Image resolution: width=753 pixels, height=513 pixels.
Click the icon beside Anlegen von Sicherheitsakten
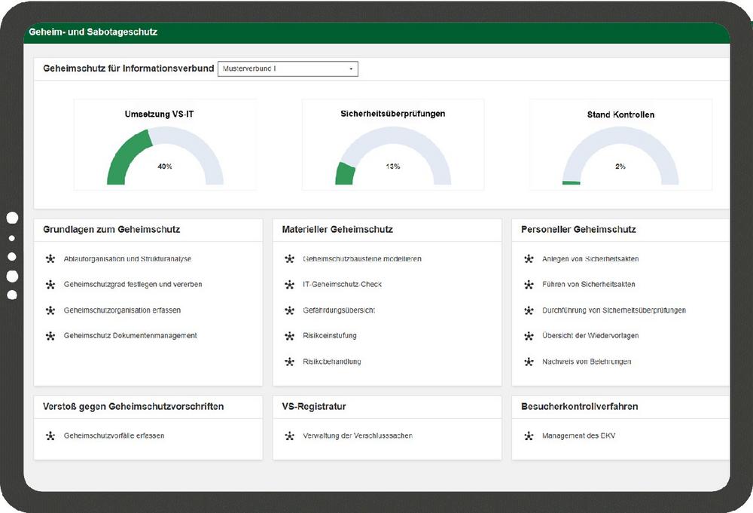coord(529,259)
